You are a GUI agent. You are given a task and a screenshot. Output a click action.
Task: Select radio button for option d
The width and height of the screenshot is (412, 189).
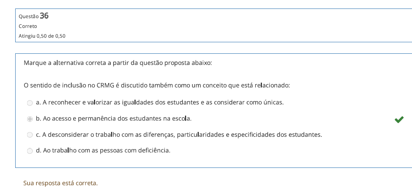(x=30, y=151)
